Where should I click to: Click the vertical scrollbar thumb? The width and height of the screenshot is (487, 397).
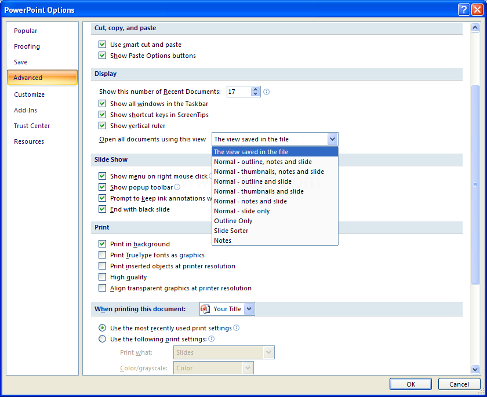(x=475, y=185)
